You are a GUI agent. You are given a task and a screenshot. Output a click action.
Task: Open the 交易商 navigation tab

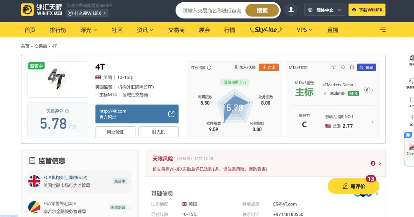(x=176, y=30)
